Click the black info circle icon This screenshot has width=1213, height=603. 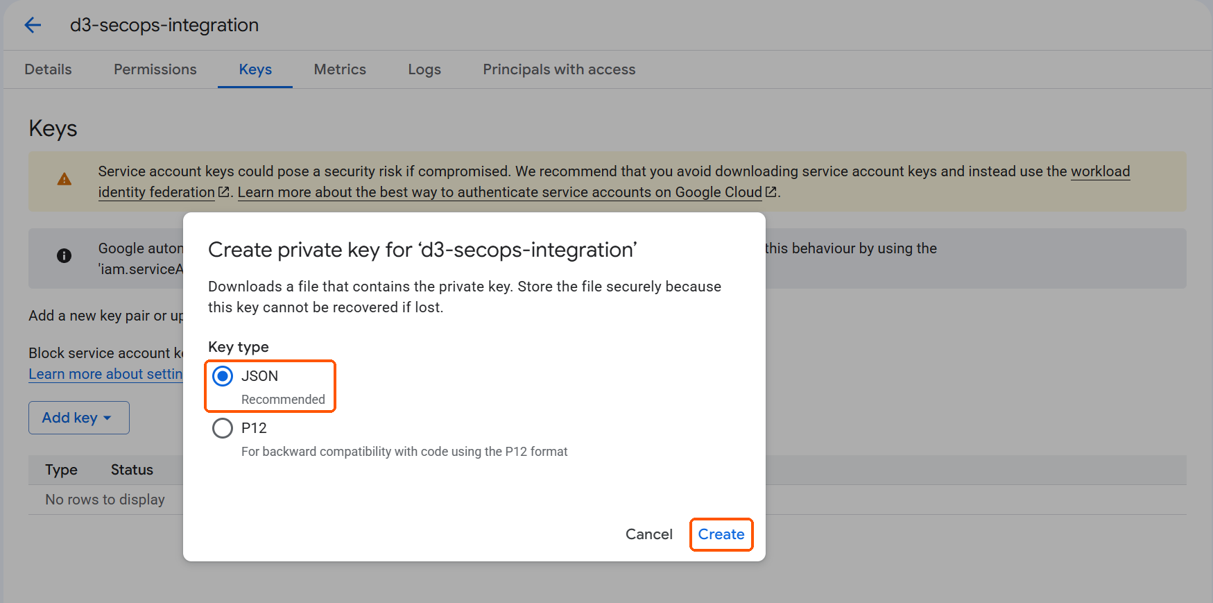click(64, 256)
